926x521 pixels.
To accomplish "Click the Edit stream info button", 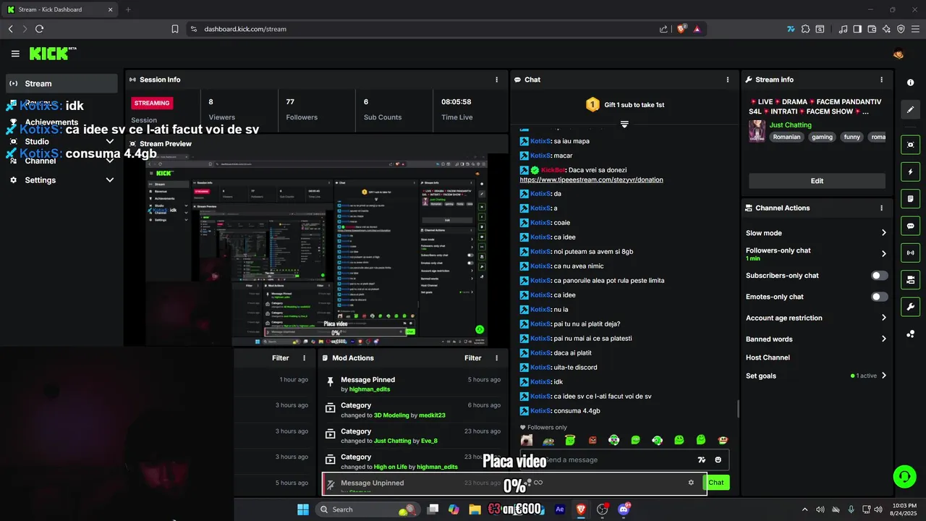I will coord(817,181).
